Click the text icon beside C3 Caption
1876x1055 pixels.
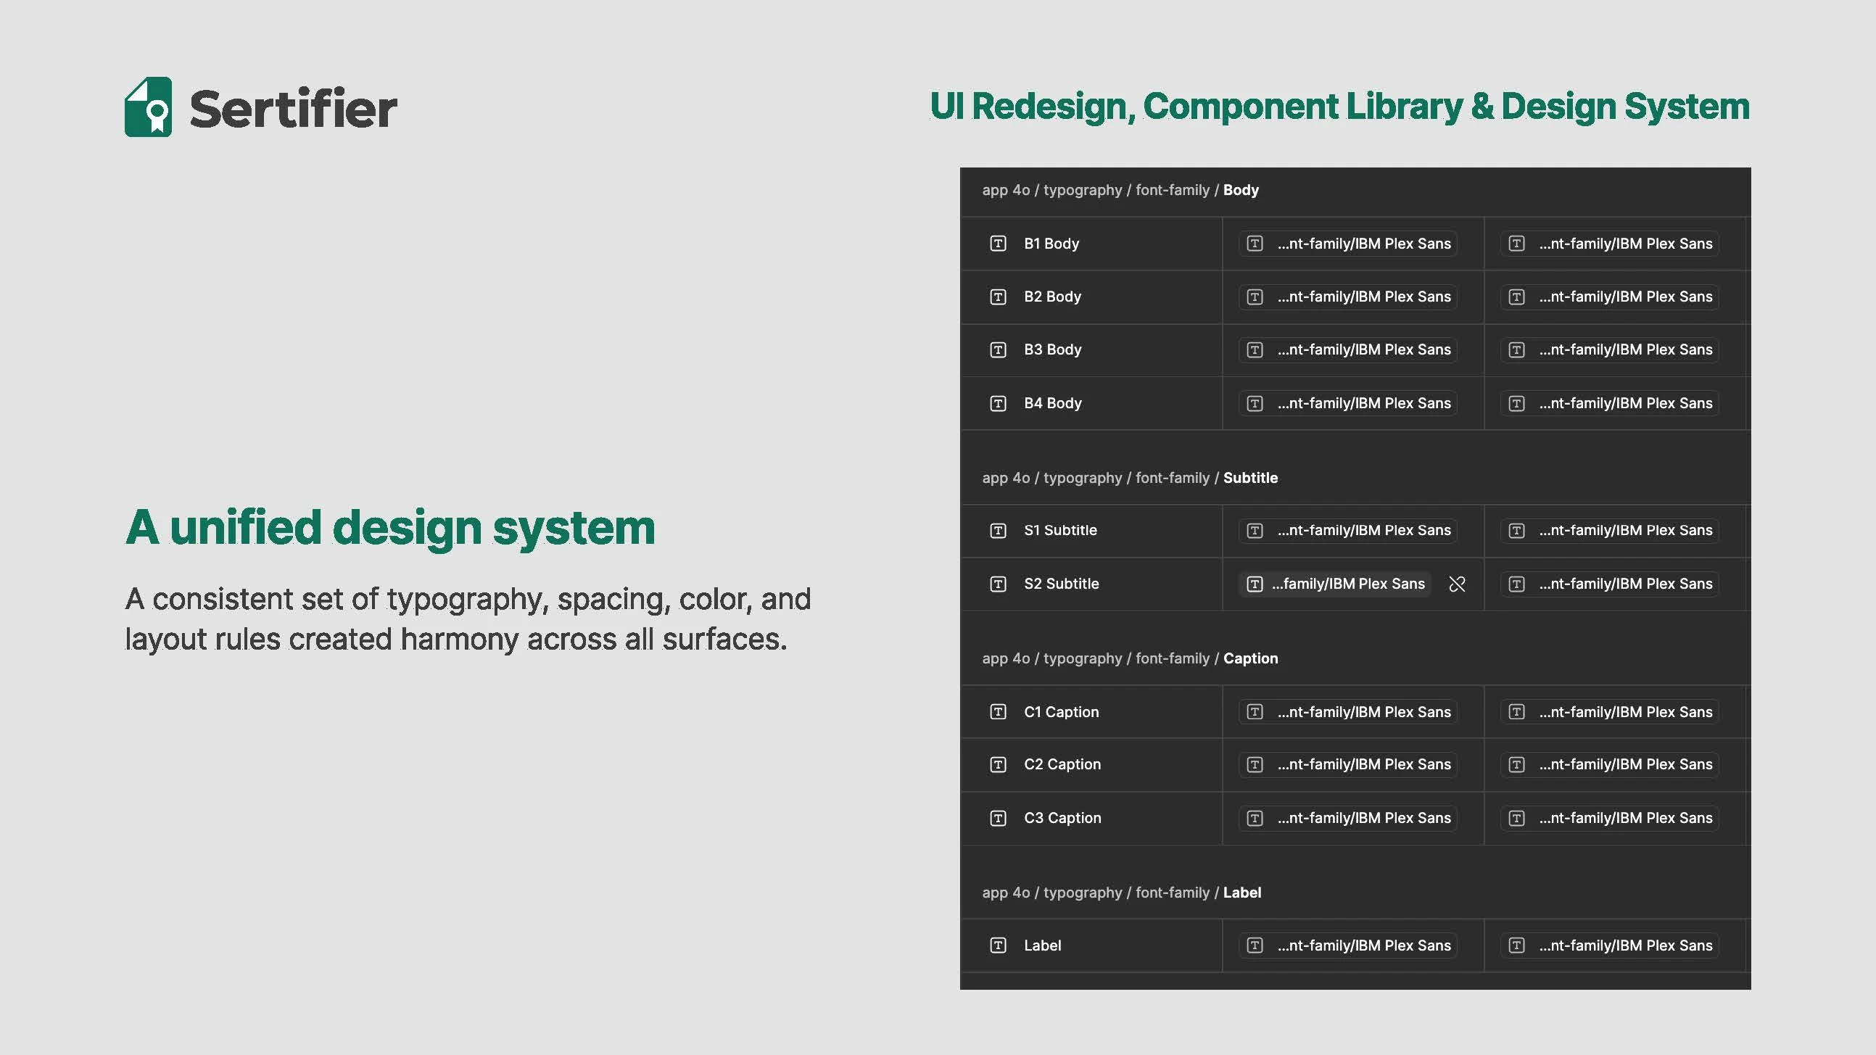tap(998, 819)
